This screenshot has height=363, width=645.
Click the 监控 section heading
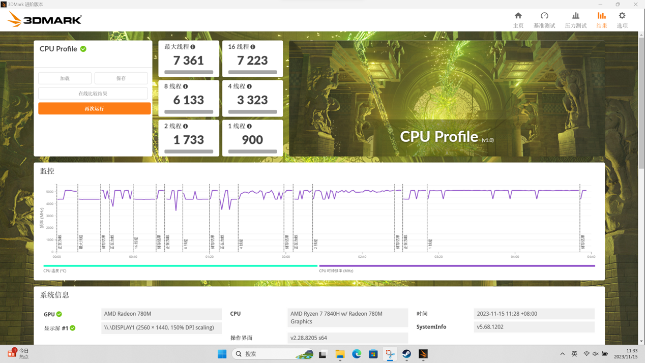[47, 171]
